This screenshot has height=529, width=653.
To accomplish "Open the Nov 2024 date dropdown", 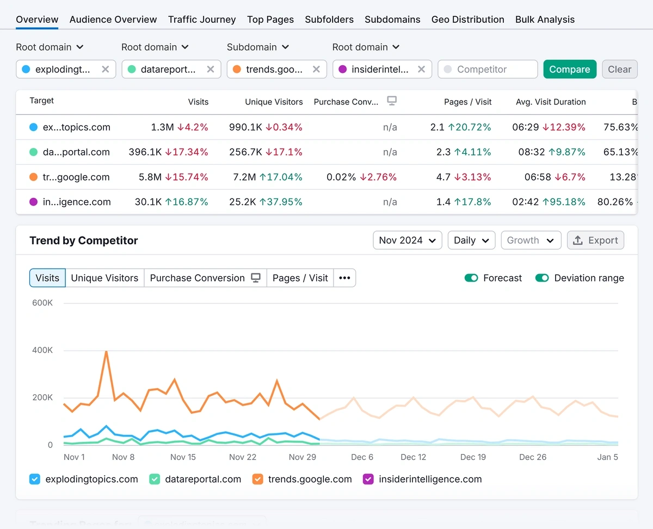I will pyautogui.click(x=407, y=240).
